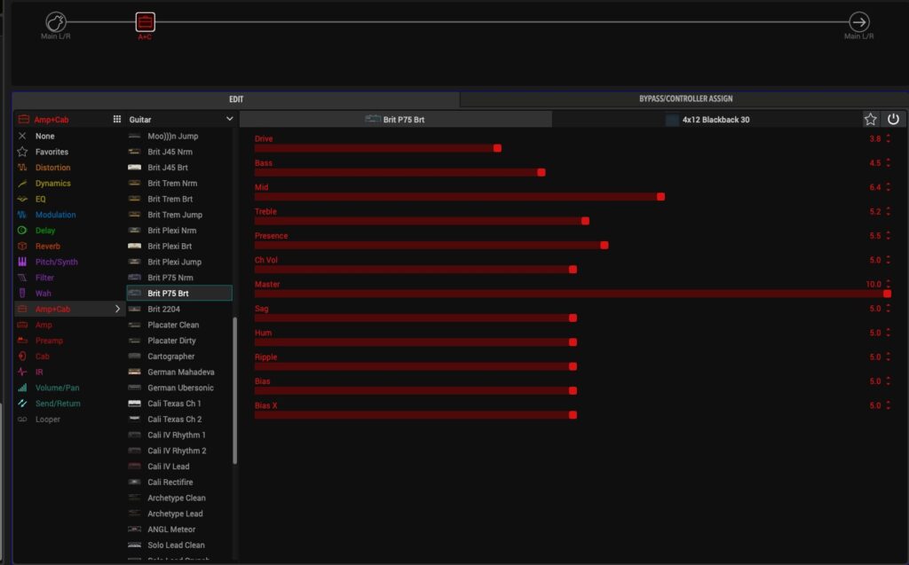The height and width of the screenshot is (565, 909).
Task: Click the amp model list scrollbar
Action: click(235, 390)
